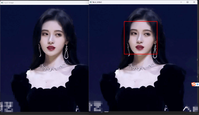This screenshot has height=115, width=199.
Task: Minimize the face_detect window
Action: (181, 2)
